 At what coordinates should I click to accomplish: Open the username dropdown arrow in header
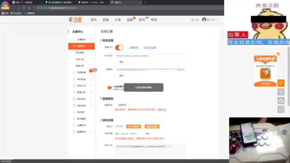coord(216,20)
